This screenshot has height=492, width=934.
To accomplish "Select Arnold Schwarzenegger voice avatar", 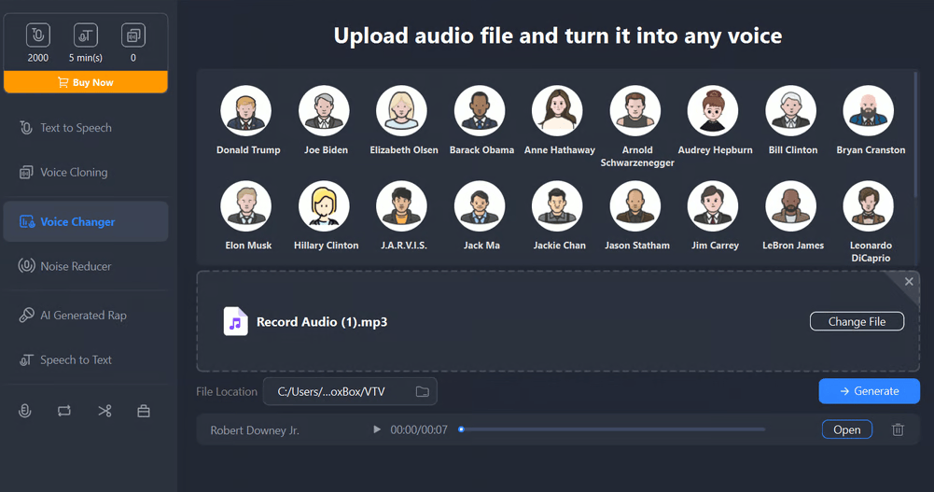I will (635, 111).
